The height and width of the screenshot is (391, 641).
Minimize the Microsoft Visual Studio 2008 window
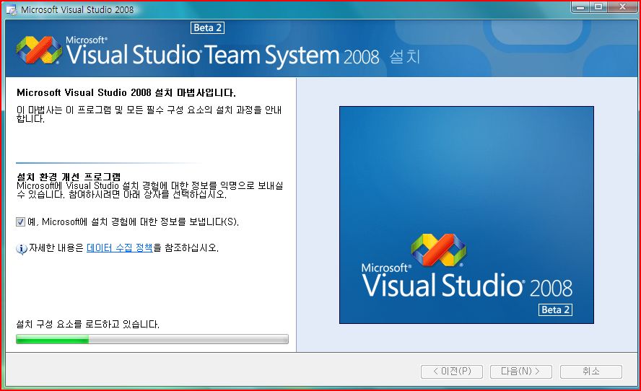pos(580,7)
